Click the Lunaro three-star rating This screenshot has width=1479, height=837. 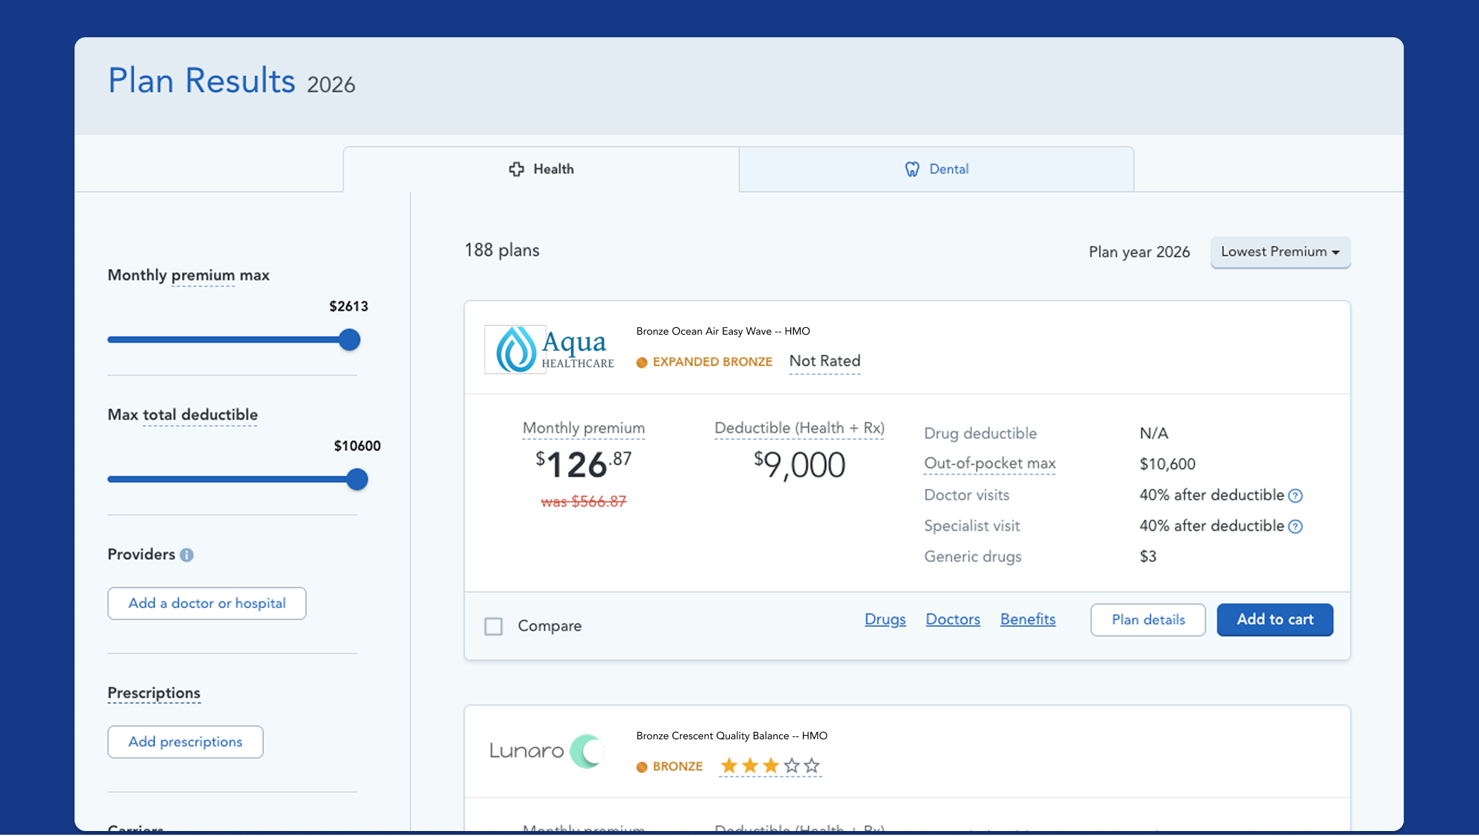tap(770, 765)
